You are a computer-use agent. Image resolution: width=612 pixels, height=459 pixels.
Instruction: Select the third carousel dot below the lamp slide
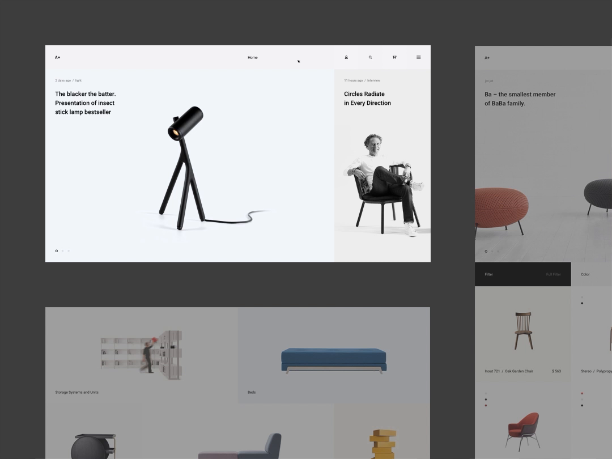click(68, 250)
